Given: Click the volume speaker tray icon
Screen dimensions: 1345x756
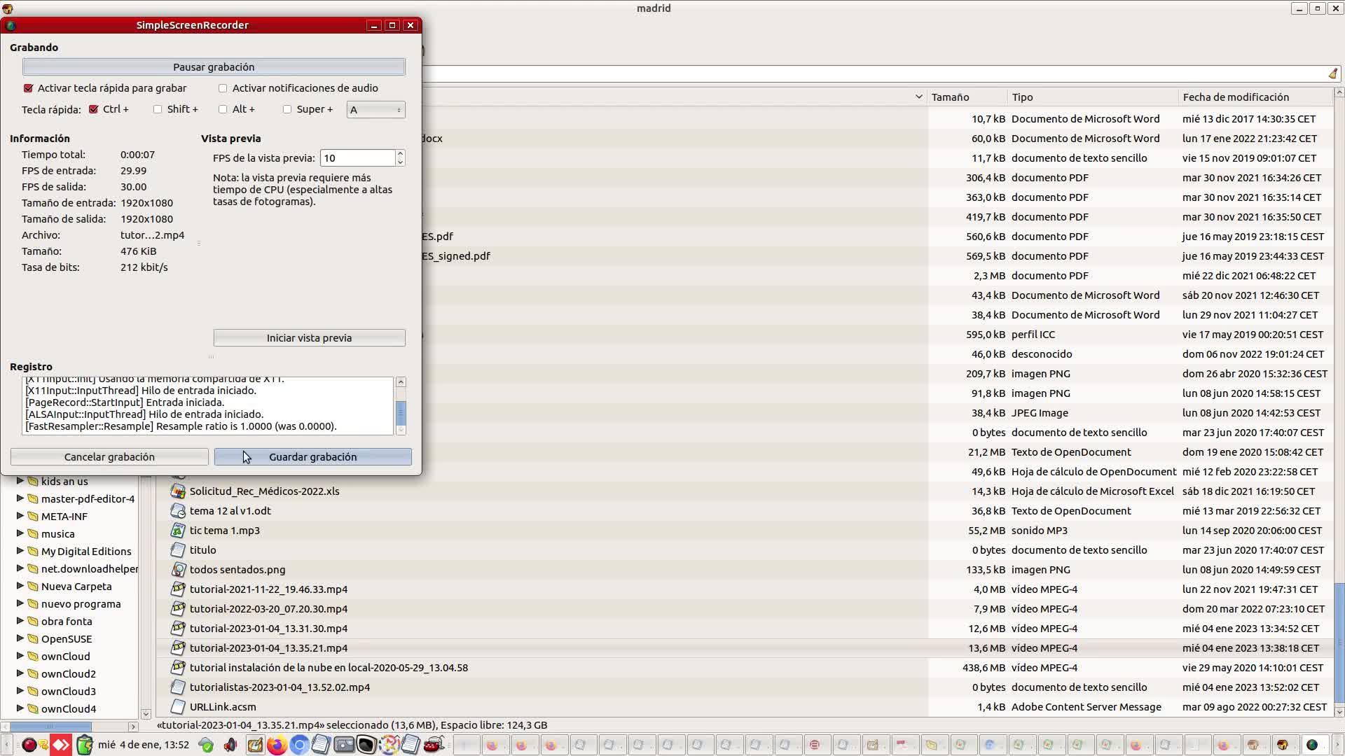Looking at the screenshot, I should click(230, 745).
